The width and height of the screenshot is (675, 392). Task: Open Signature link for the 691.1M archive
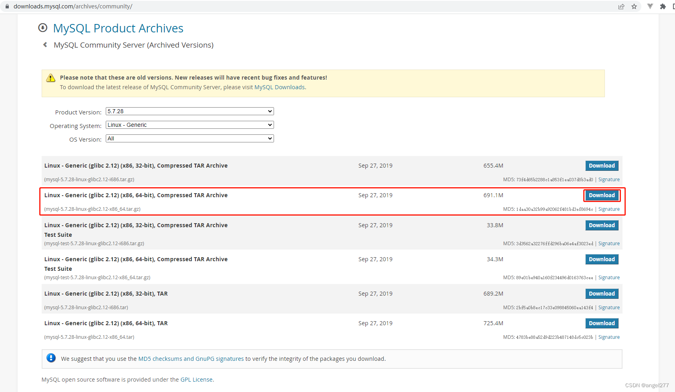coord(609,209)
